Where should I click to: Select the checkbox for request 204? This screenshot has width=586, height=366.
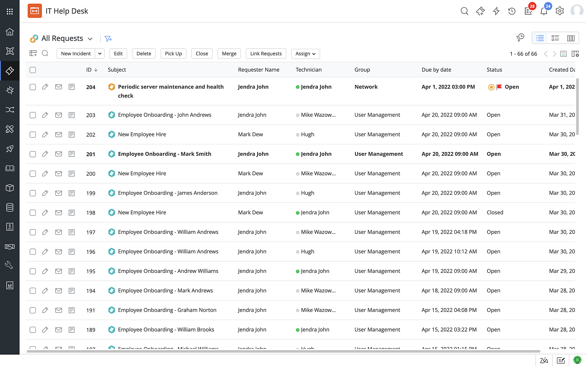click(33, 87)
